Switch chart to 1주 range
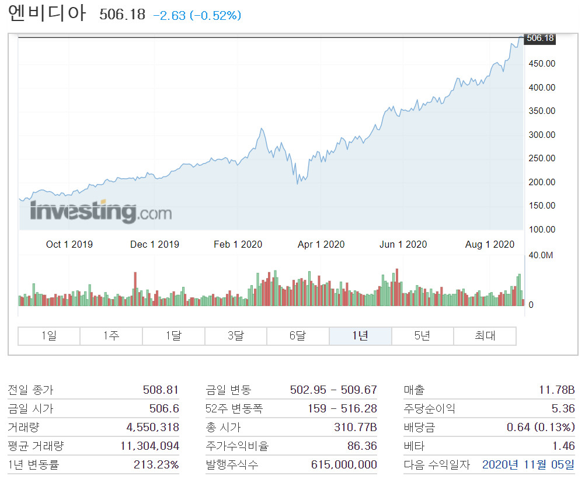 [x=111, y=336]
